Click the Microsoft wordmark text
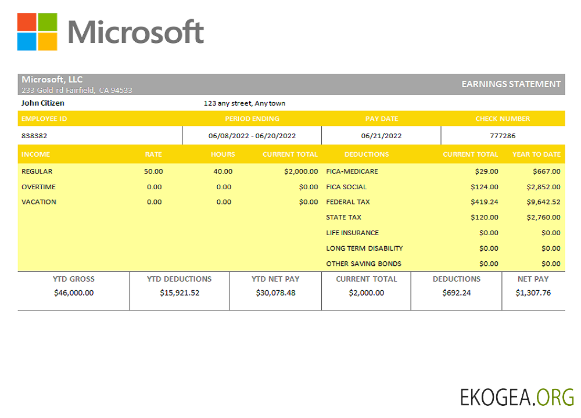This screenshot has height=418, width=581. (136, 32)
